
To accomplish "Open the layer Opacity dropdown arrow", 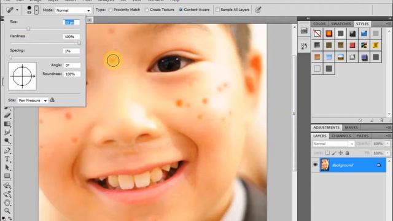I will pyautogui.click(x=388, y=144).
